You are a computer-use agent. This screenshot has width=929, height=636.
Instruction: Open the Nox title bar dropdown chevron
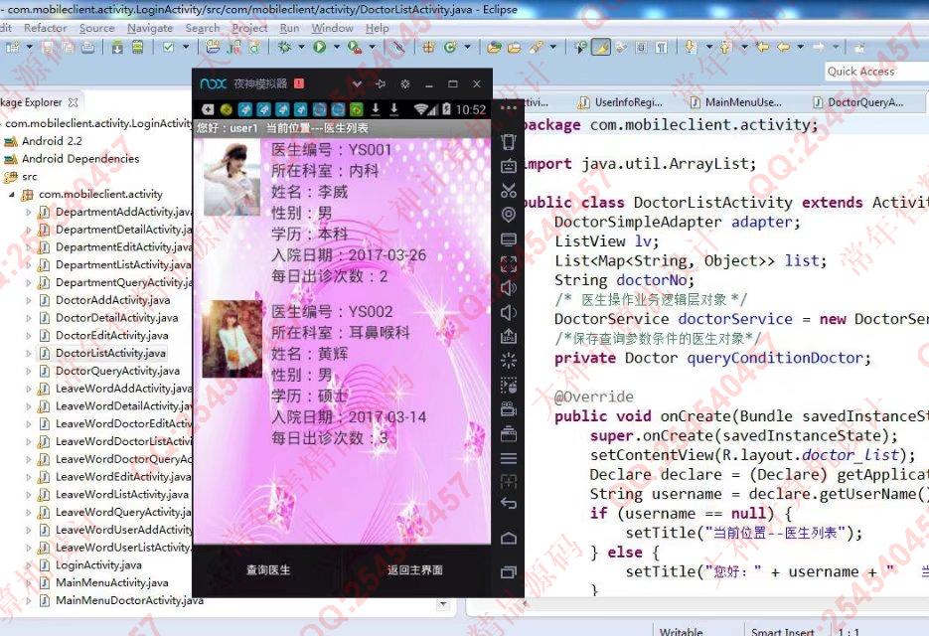(357, 83)
